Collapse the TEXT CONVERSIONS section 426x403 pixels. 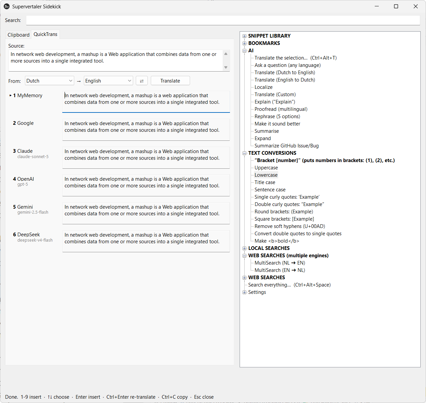[245, 153]
